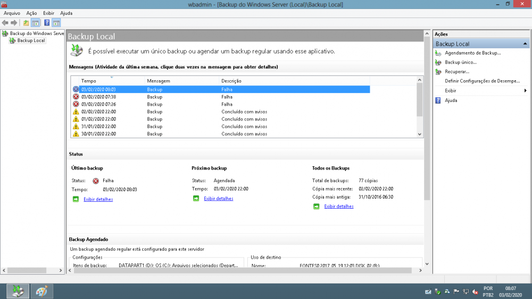This screenshot has height=299, width=532.
Task: Click the muted volume tray icon
Action: (x=475, y=292)
